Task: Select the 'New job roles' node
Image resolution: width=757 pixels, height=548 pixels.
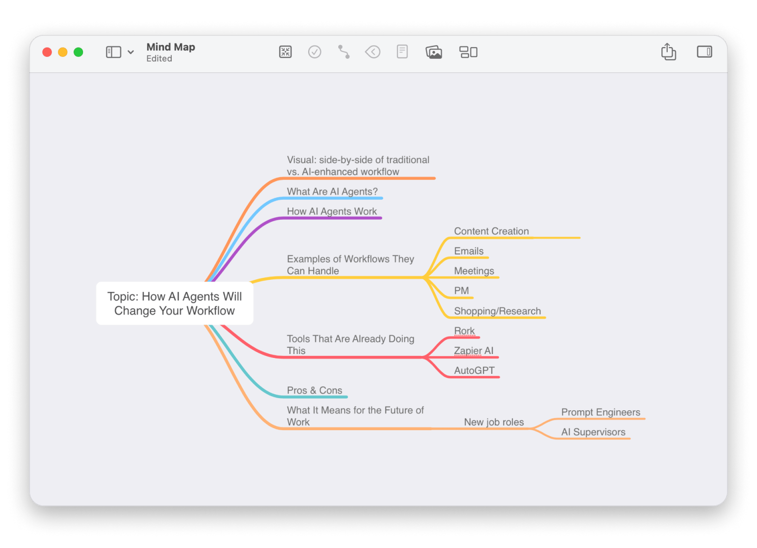Action: [x=494, y=422]
